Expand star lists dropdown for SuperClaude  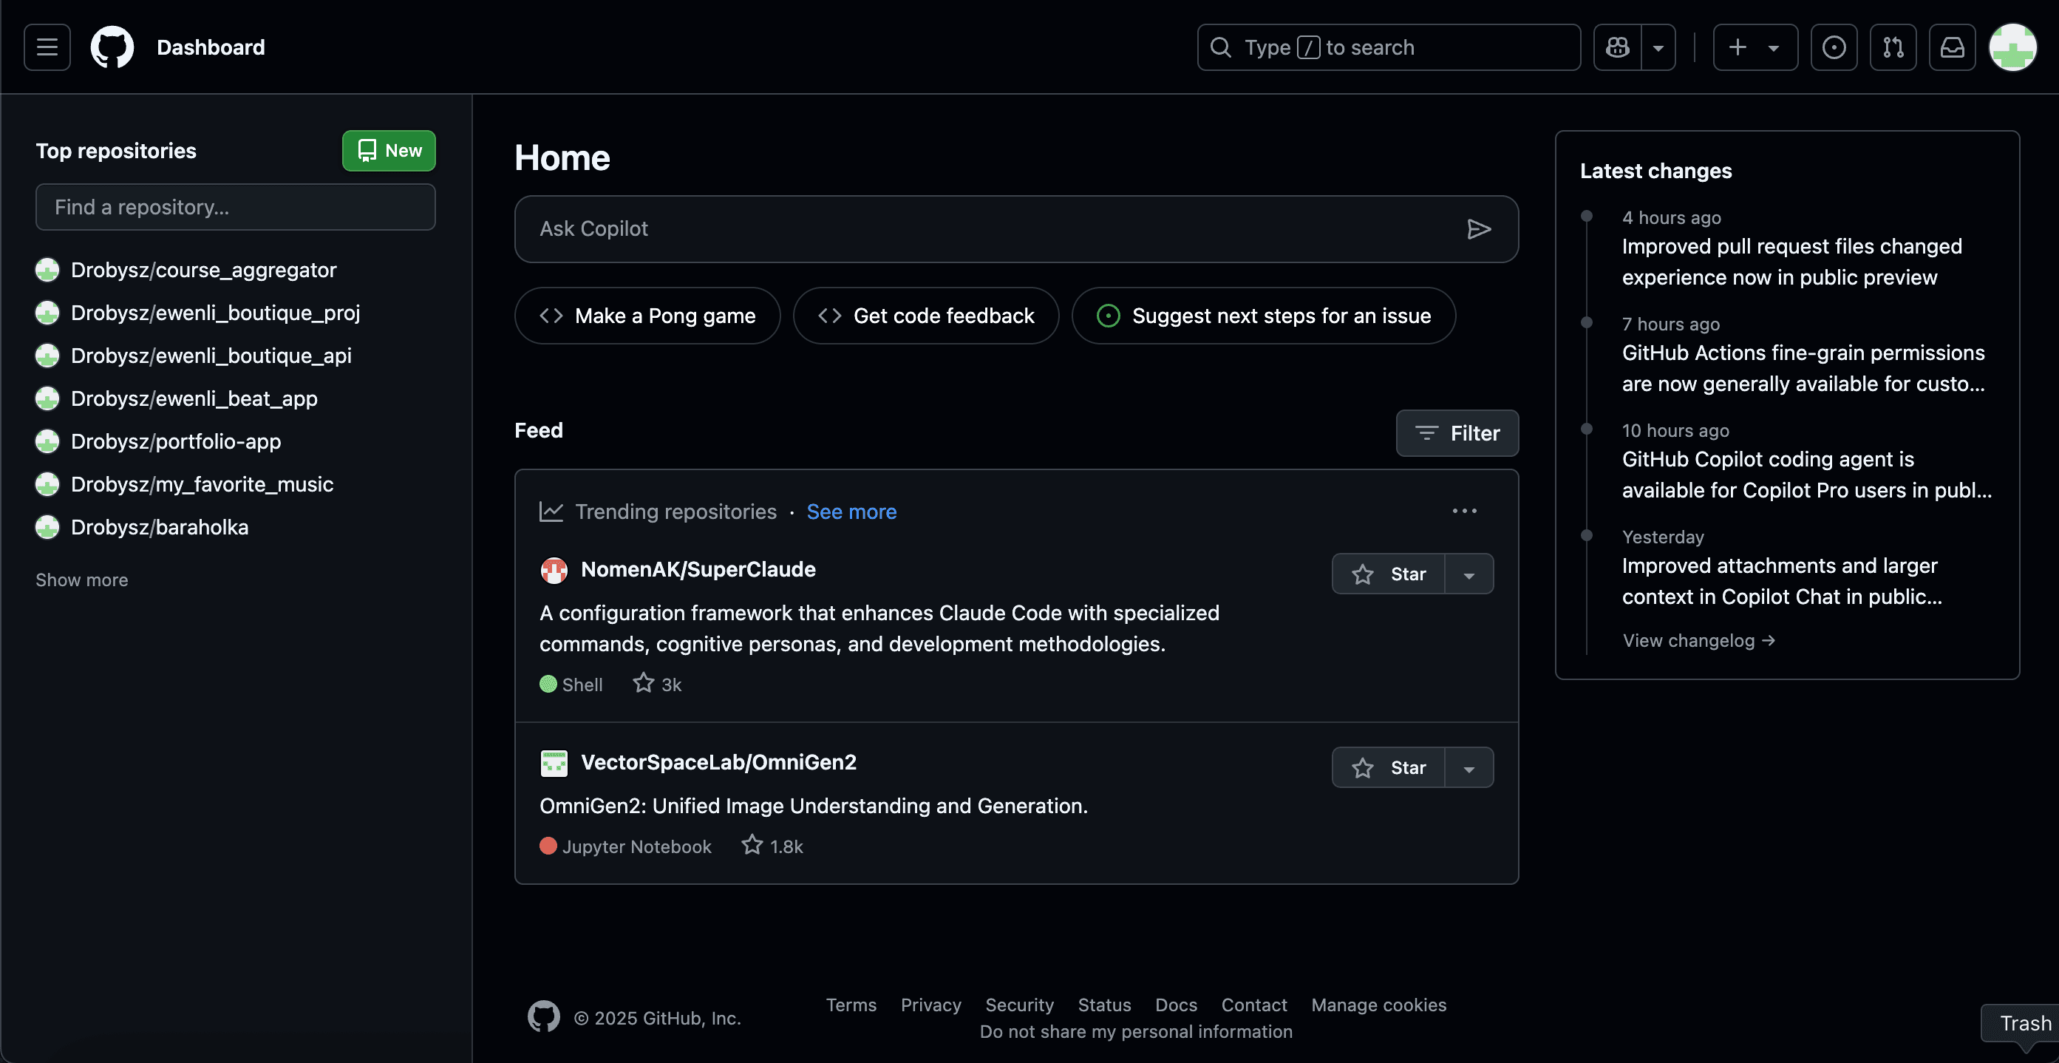[1469, 574]
